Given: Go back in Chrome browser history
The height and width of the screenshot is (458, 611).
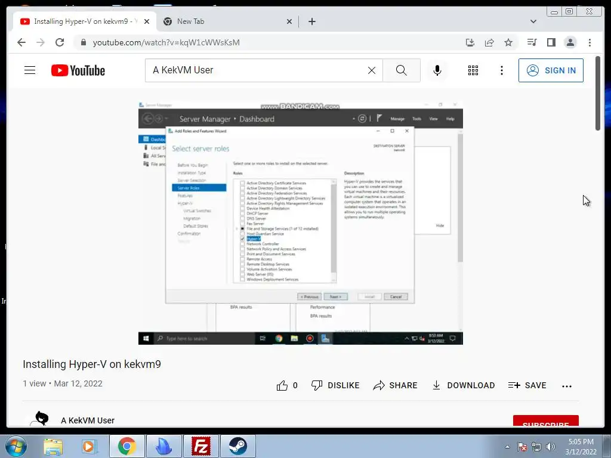Looking at the screenshot, I should [21, 42].
